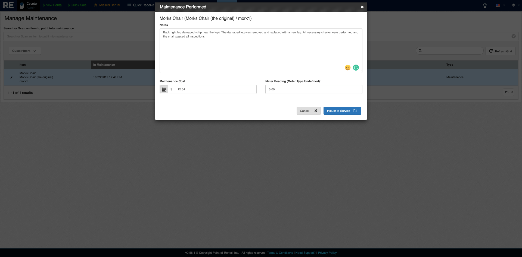Click the wrench icon for Morks Chair

12,77
